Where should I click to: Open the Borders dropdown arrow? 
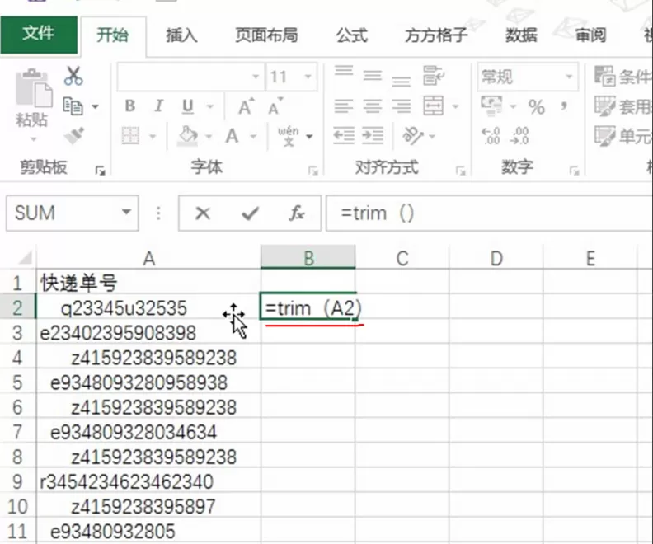pyautogui.click(x=153, y=136)
